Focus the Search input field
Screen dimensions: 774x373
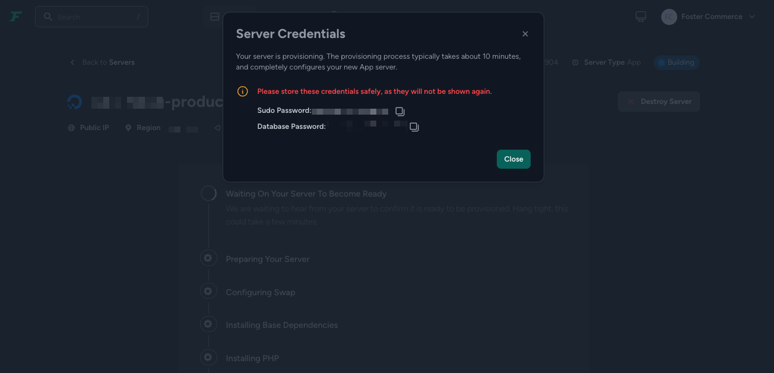[91, 17]
